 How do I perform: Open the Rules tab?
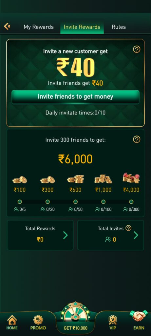tap(119, 27)
